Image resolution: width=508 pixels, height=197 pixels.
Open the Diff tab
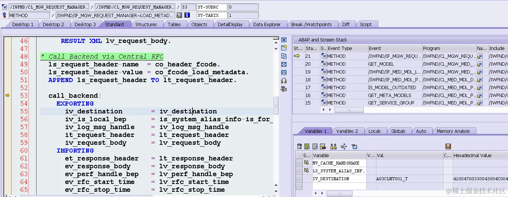pos(346,24)
